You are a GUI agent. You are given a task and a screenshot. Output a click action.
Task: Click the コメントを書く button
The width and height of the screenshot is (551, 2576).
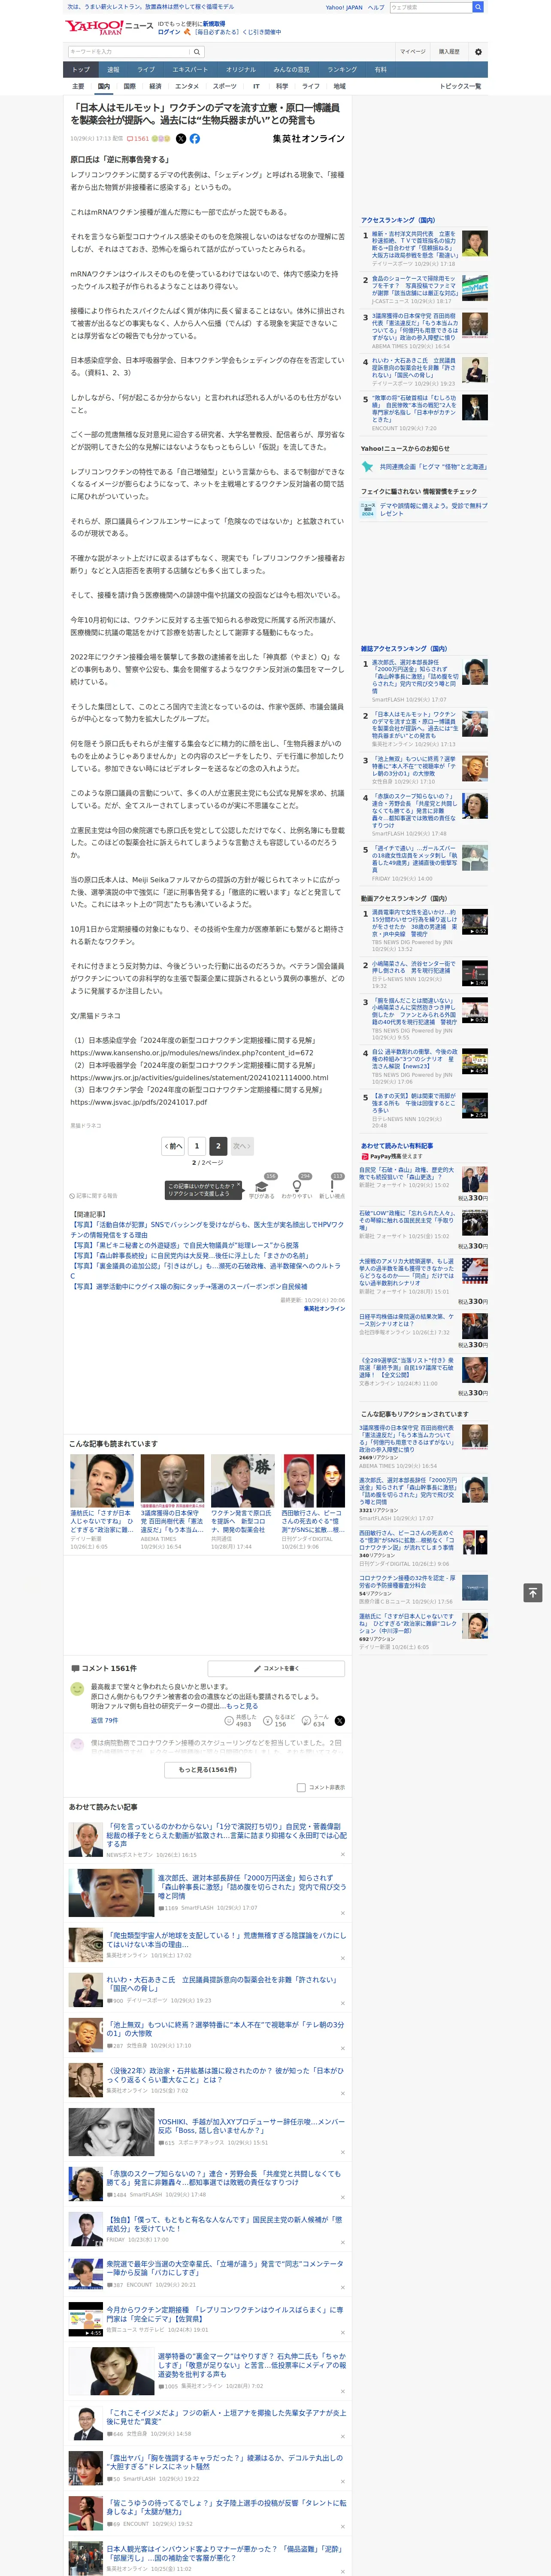pyautogui.click(x=276, y=1668)
